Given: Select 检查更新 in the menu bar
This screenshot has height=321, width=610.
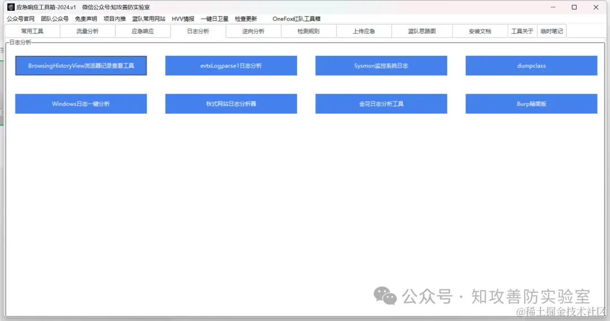Looking at the screenshot, I should click(x=246, y=19).
